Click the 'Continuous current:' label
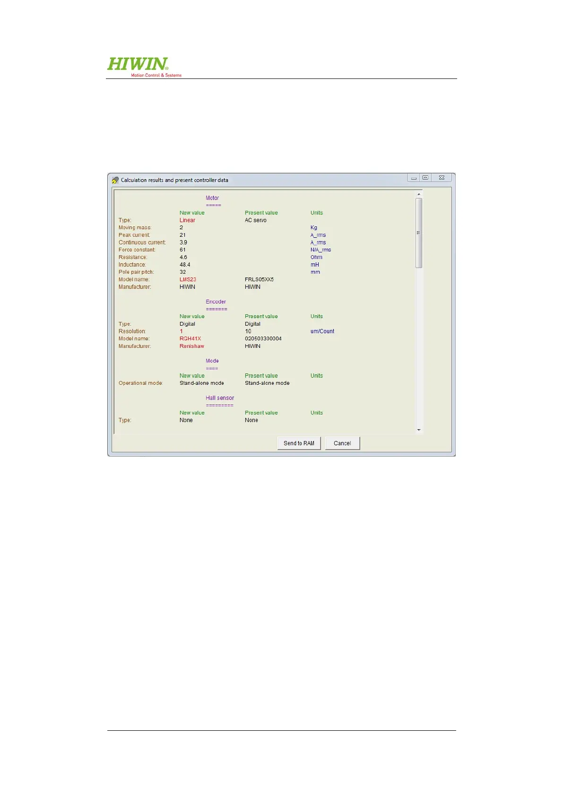Image resolution: width=563 pixels, height=796 pixels. pos(142,242)
